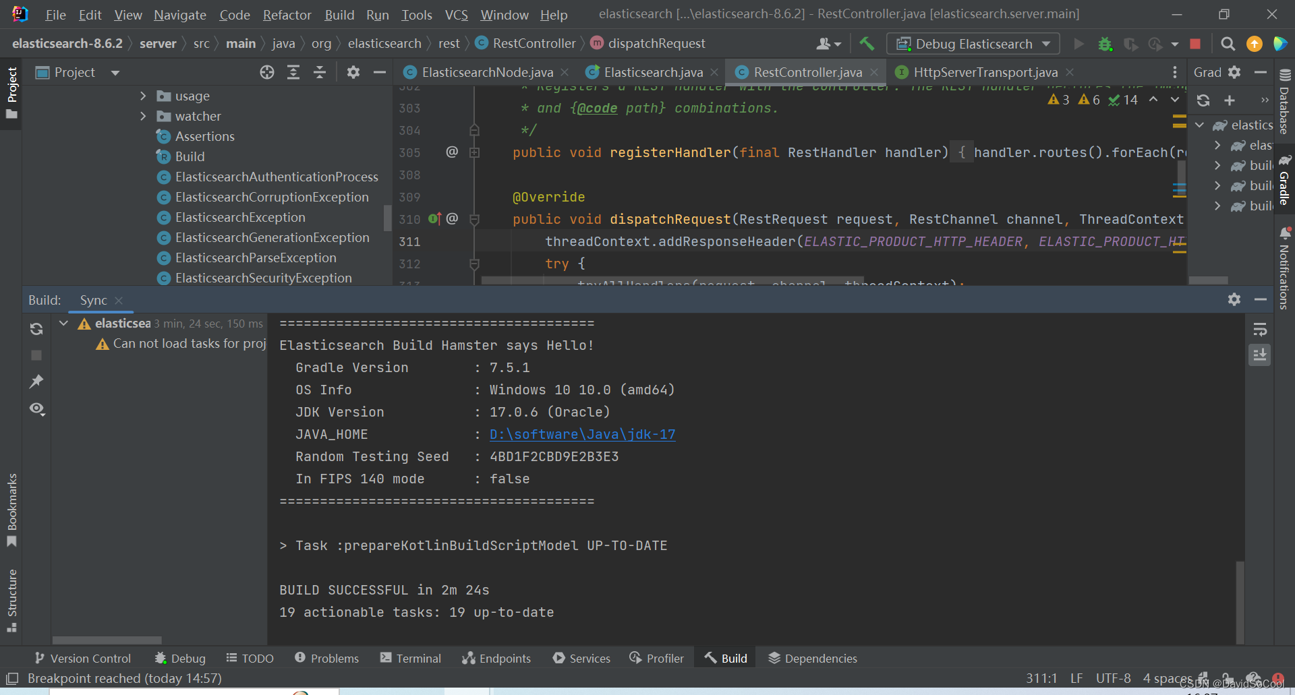Click the user account icon in toolbar
Viewport: 1295px width, 695px height.
[x=823, y=44]
